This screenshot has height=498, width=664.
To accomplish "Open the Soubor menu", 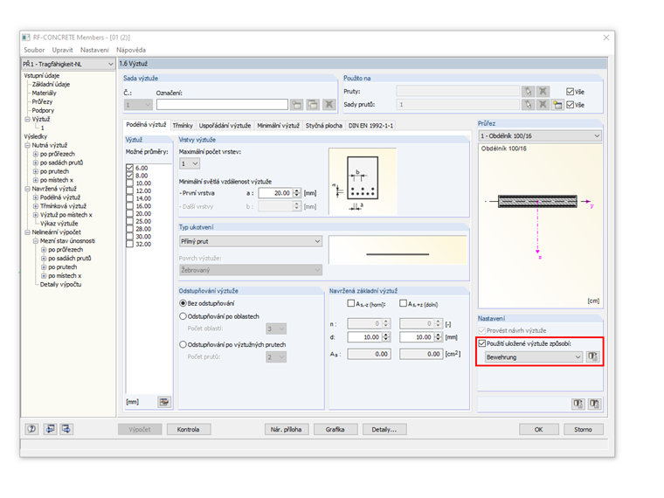I will tap(34, 50).
